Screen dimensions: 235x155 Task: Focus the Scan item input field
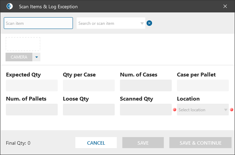pos(38,23)
